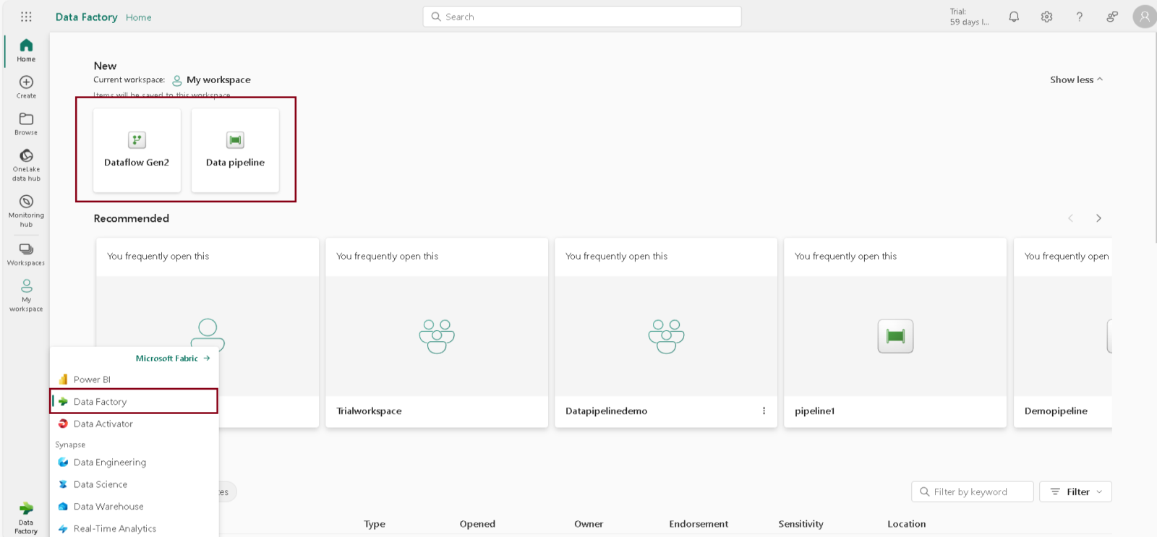The height and width of the screenshot is (537, 1157).
Task: Sort by Sensitivity column header
Action: click(x=800, y=524)
